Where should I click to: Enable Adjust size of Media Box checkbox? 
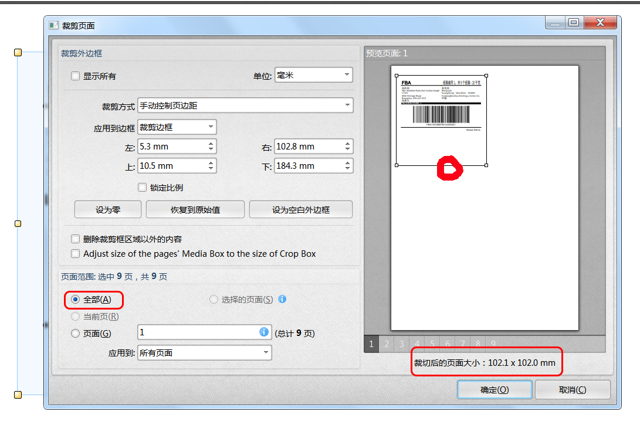pyautogui.click(x=75, y=253)
